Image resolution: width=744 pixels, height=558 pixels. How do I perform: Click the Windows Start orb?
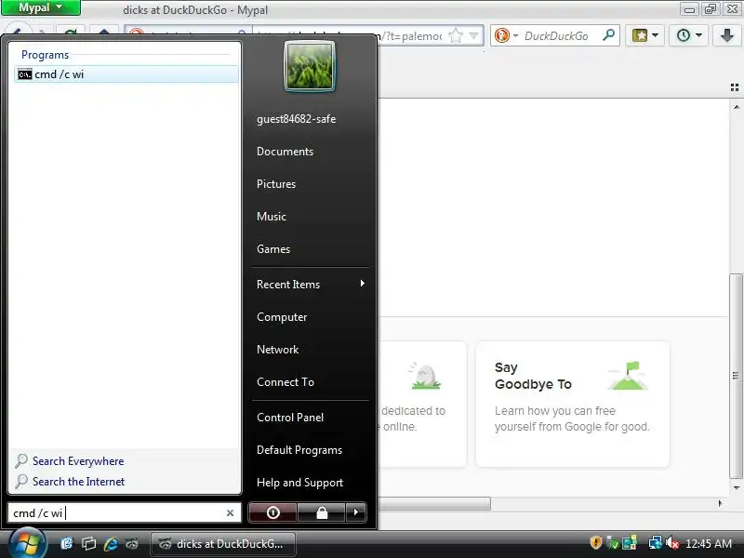click(27, 543)
